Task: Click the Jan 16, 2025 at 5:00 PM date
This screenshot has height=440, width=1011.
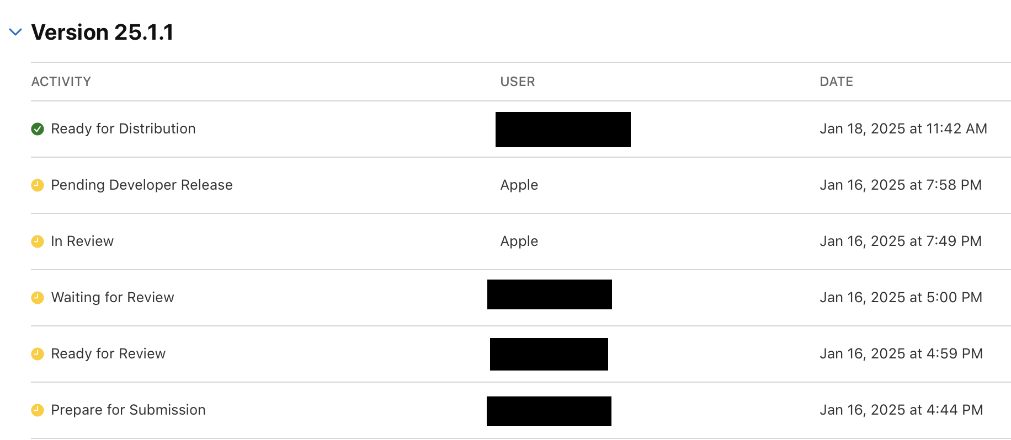Action: (901, 297)
